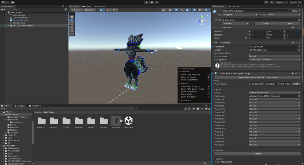Toggle scene lighting bulb icon
Screen dimensions: 304x165
tap(176, 10)
